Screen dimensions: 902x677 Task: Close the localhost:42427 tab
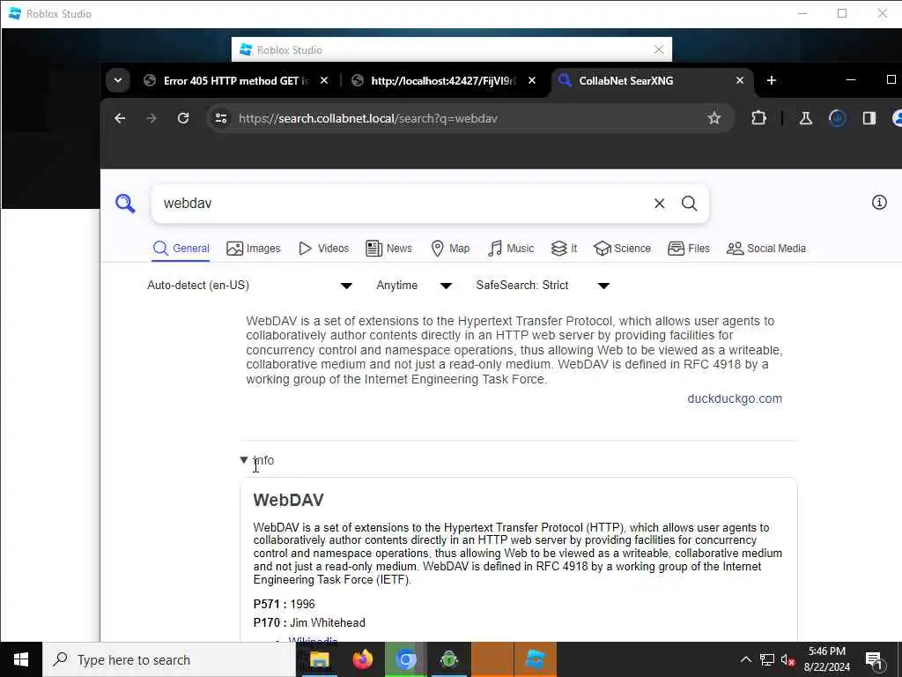click(532, 80)
